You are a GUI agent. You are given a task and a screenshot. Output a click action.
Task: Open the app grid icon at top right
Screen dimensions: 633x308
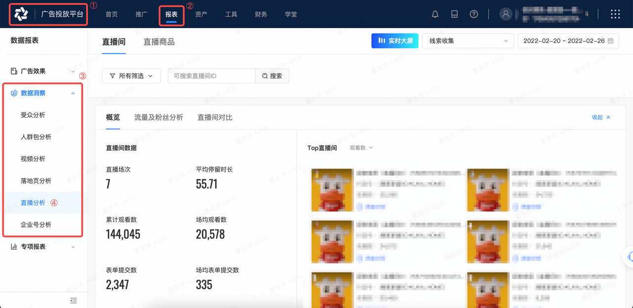point(615,14)
